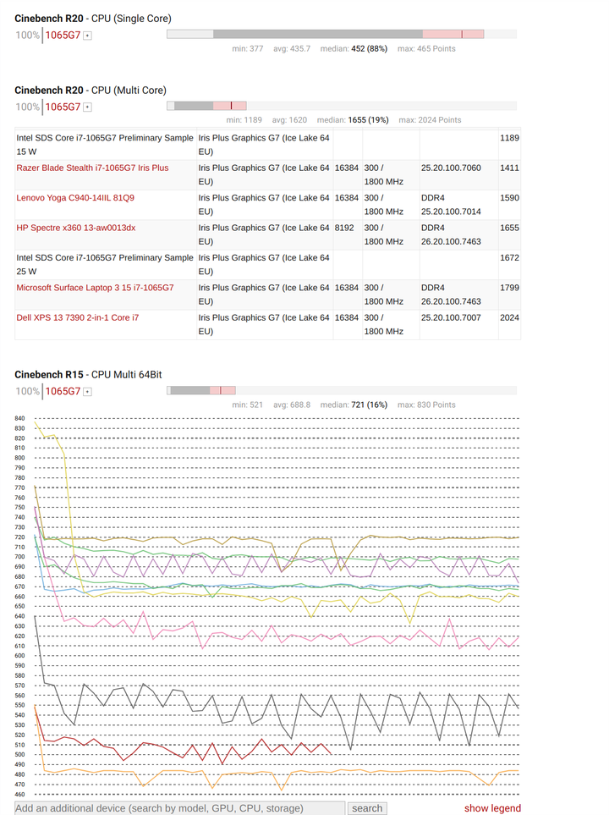
Task: Select the 'Intel SDS Core i7-1065G7 Preliminary Sample 25 W' row
Action: tap(267, 265)
